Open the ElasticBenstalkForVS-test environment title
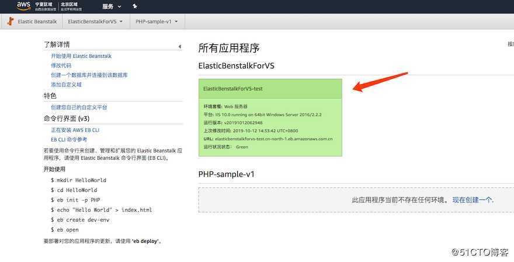 [232, 89]
